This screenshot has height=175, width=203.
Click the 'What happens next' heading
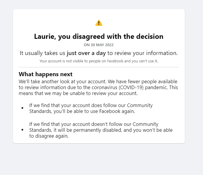click(x=46, y=74)
